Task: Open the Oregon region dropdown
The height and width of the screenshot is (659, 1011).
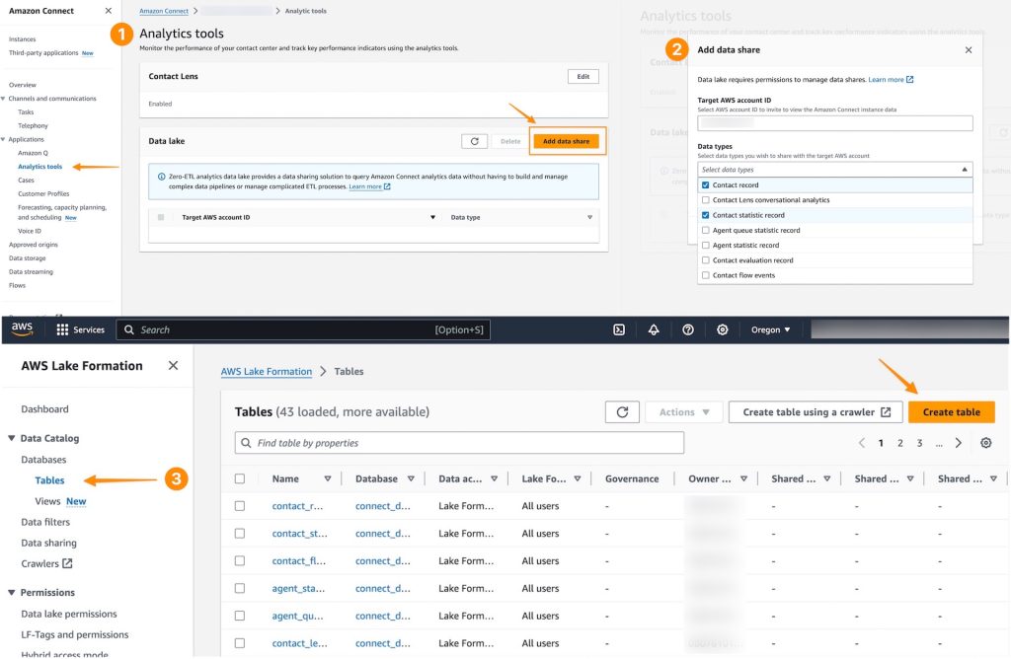Action: pos(770,329)
